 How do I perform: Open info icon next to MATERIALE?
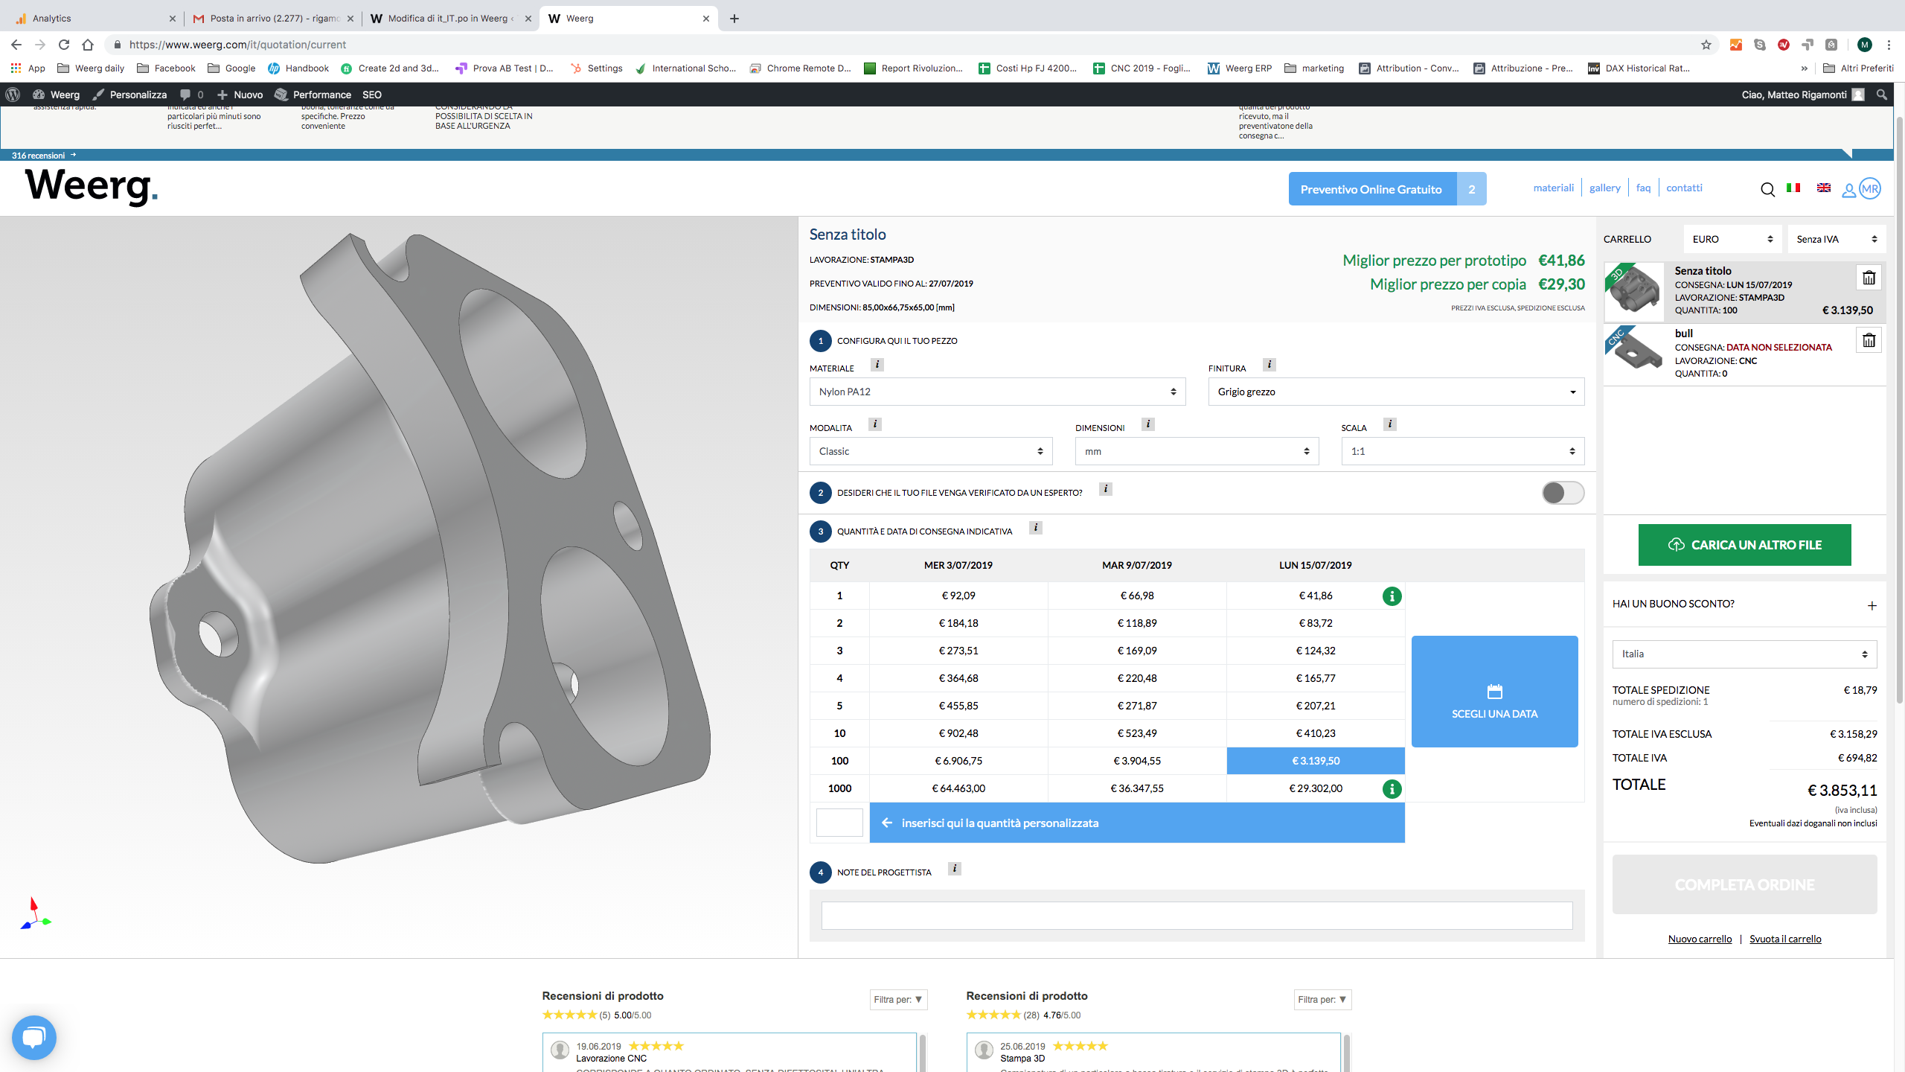877,365
